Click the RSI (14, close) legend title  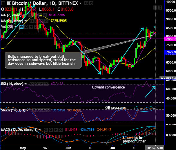[x=12, y=84]
